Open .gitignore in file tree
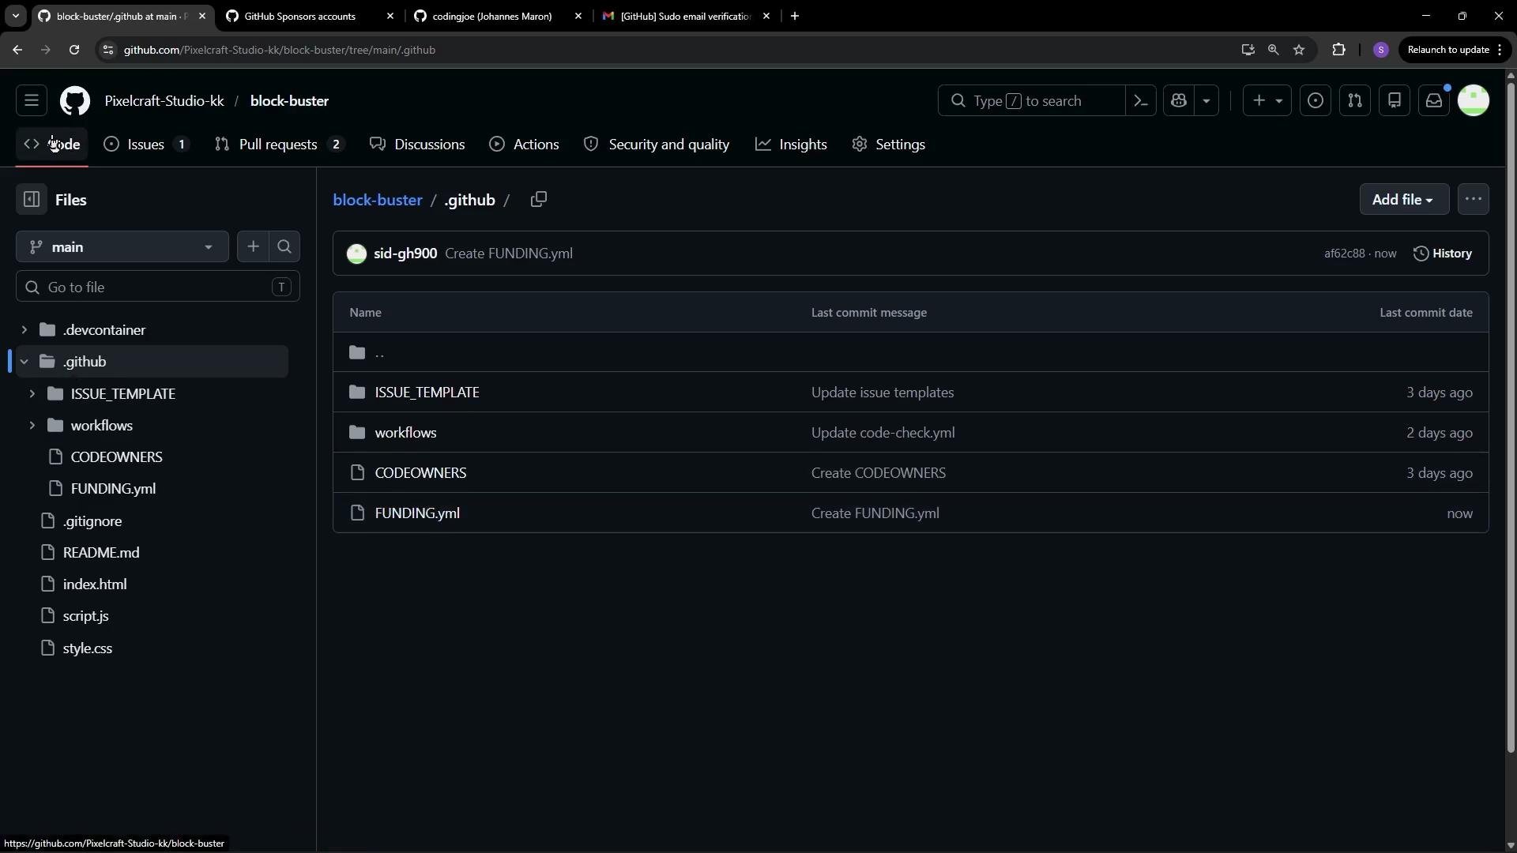This screenshot has width=1517, height=853. (92, 521)
